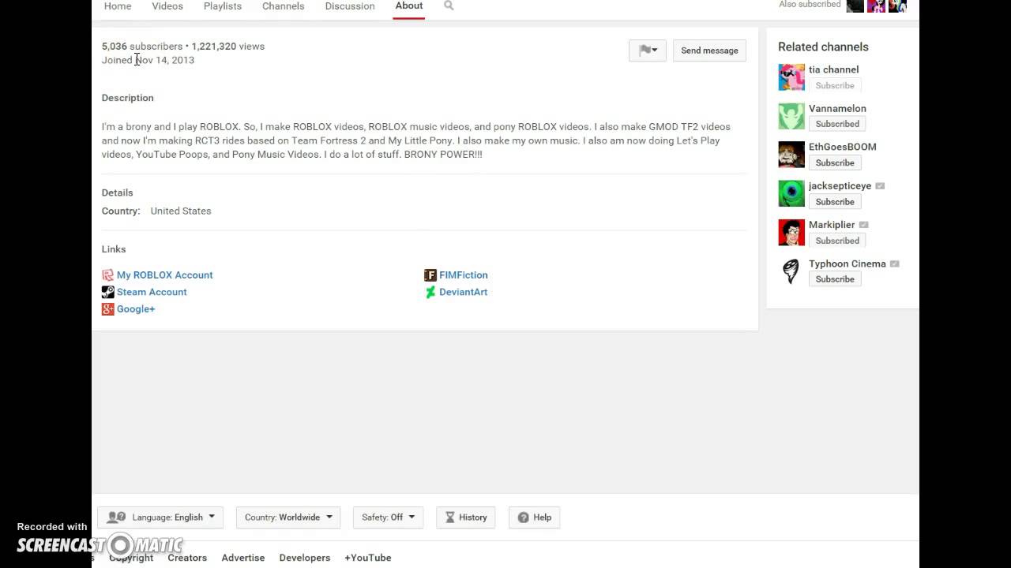Switch to the Discussion tab
This screenshot has width=1011, height=568.
coord(350,6)
